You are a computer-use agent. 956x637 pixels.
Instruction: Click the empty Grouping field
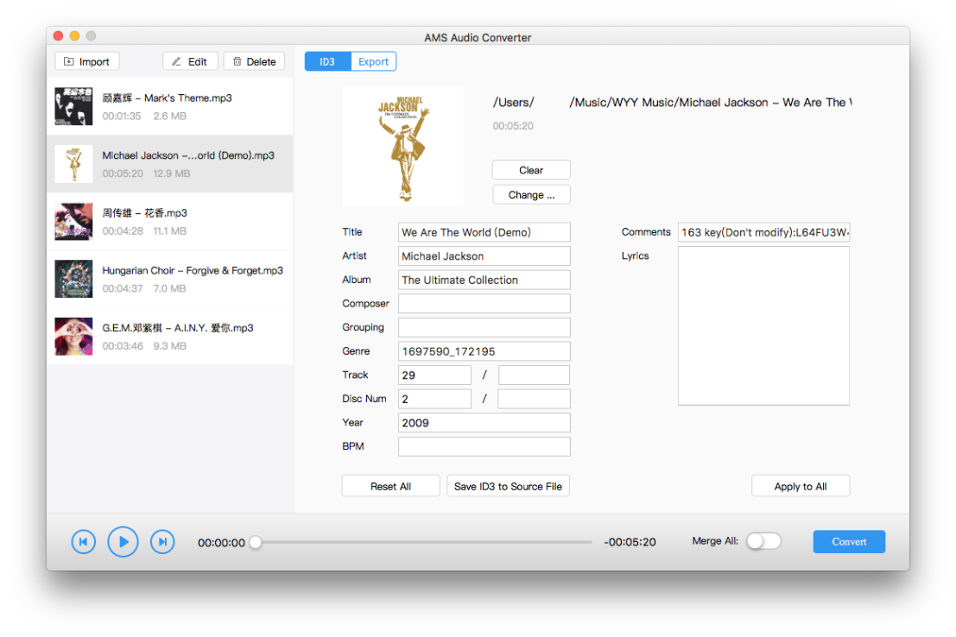click(x=484, y=327)
